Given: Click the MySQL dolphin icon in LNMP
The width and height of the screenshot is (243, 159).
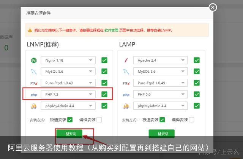Looking at the screenshot, I should click(34, 72).
